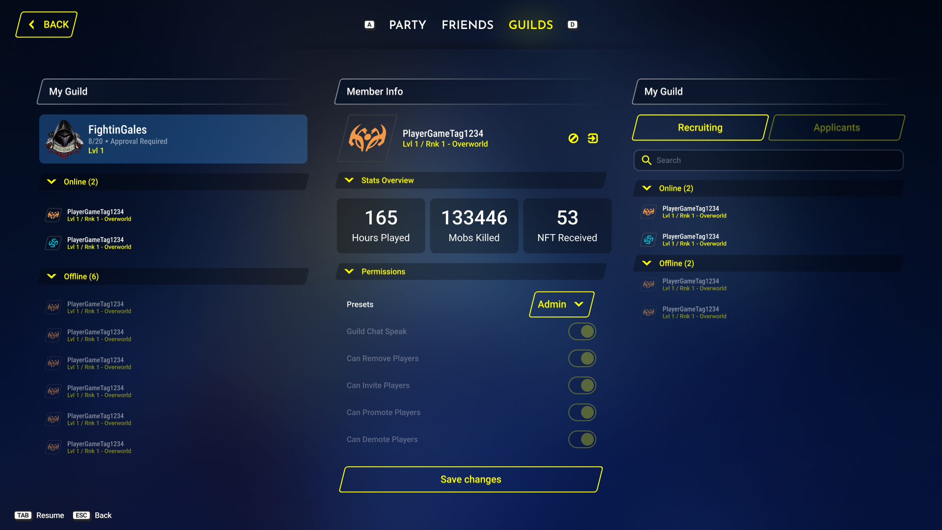Click the orange avatar of first online member, left panel

[x=53, y=215]
